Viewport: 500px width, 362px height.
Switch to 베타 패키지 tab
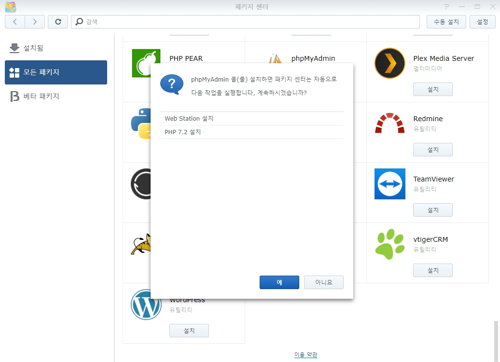click(56, 97)
